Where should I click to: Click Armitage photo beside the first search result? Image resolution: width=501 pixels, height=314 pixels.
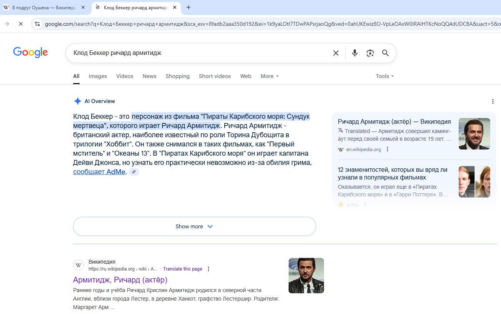(306, 276)
